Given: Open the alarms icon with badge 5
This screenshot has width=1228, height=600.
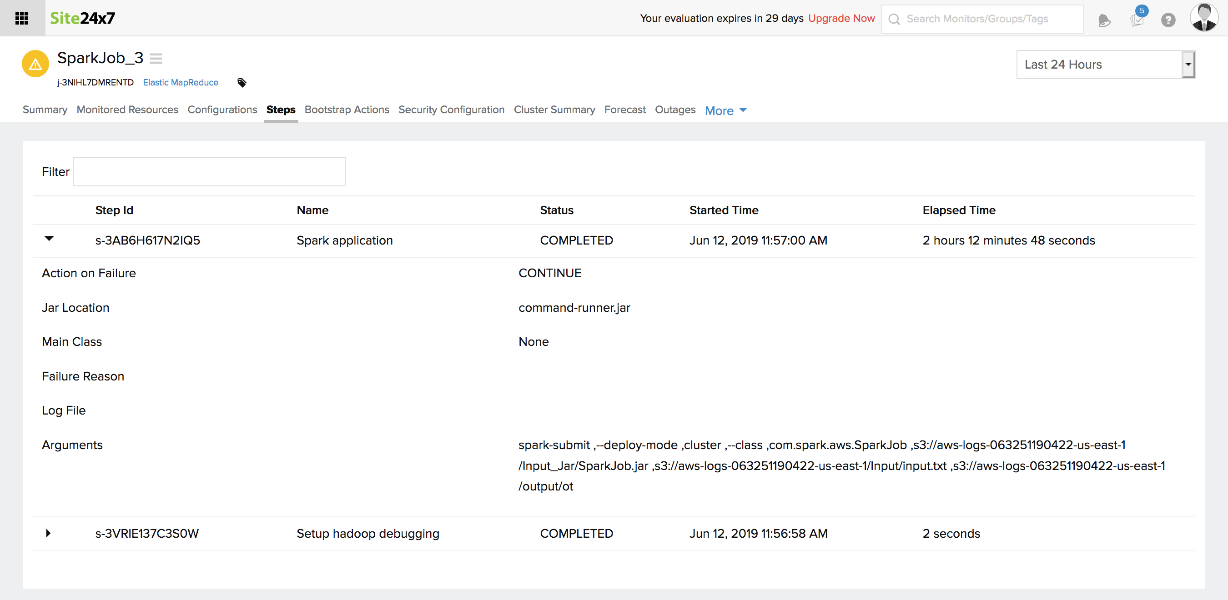Looking at the screenshot, I should pyautogui.click(x=1137, y=19).
